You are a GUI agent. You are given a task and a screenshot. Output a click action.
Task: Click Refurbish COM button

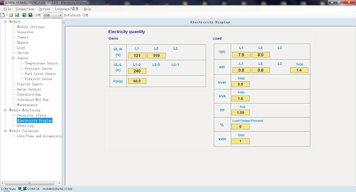click(x=76, y=15)
